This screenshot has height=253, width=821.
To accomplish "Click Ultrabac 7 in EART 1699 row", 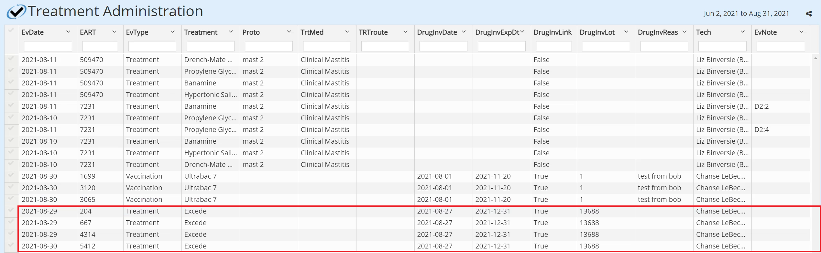I will click(x=200, y=176).
